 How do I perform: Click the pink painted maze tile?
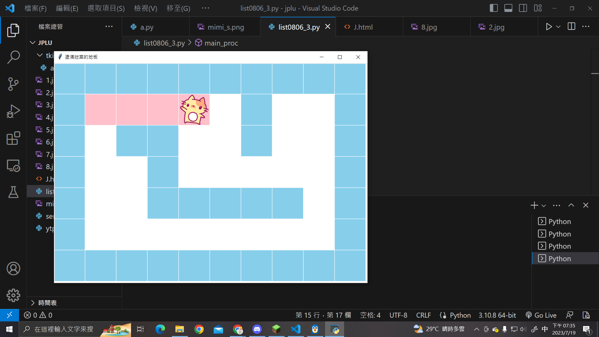tap(132, 110)
